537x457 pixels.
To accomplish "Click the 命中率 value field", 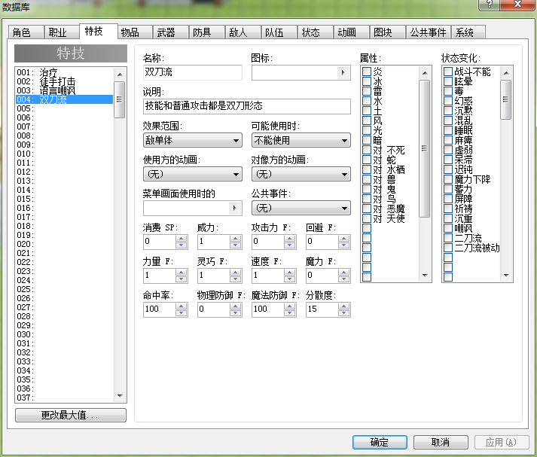I will tap(160, 309).
